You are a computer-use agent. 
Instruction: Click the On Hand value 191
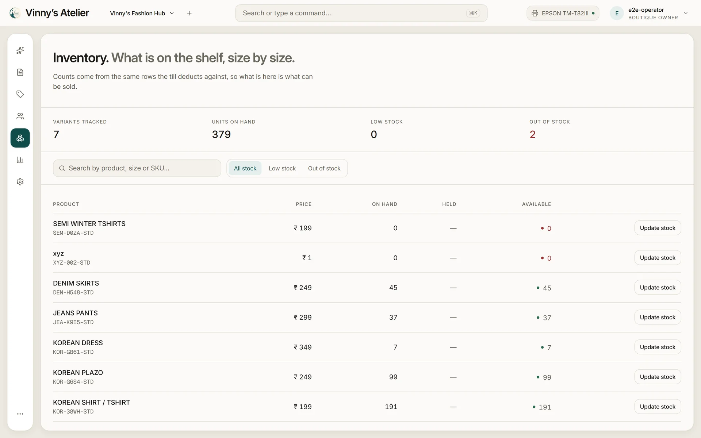point(391,407)
